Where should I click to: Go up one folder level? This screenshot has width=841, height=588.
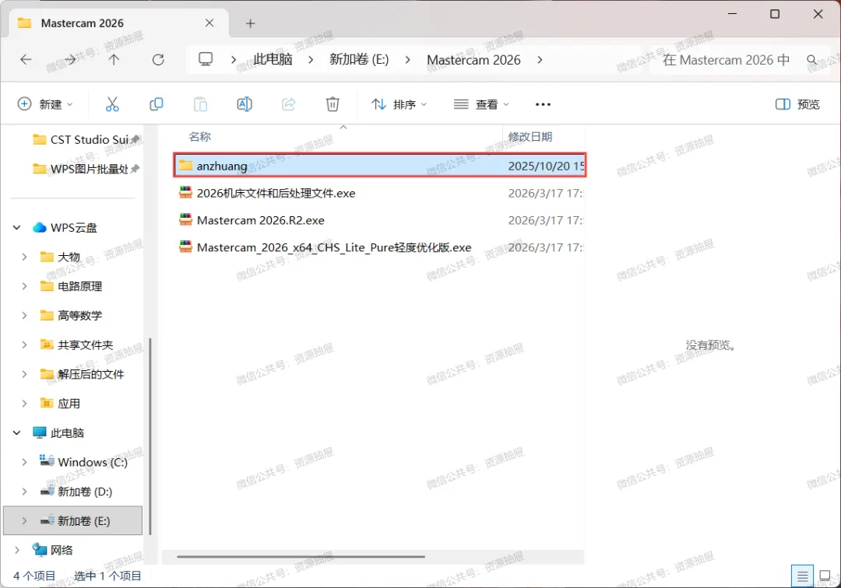(x=114, y=59)
